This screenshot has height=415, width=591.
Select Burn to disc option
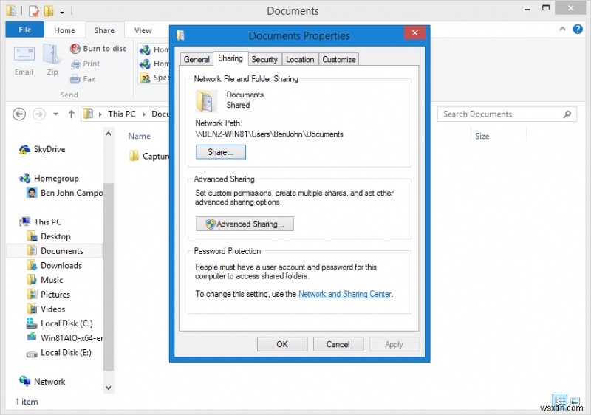click(98, 49)
